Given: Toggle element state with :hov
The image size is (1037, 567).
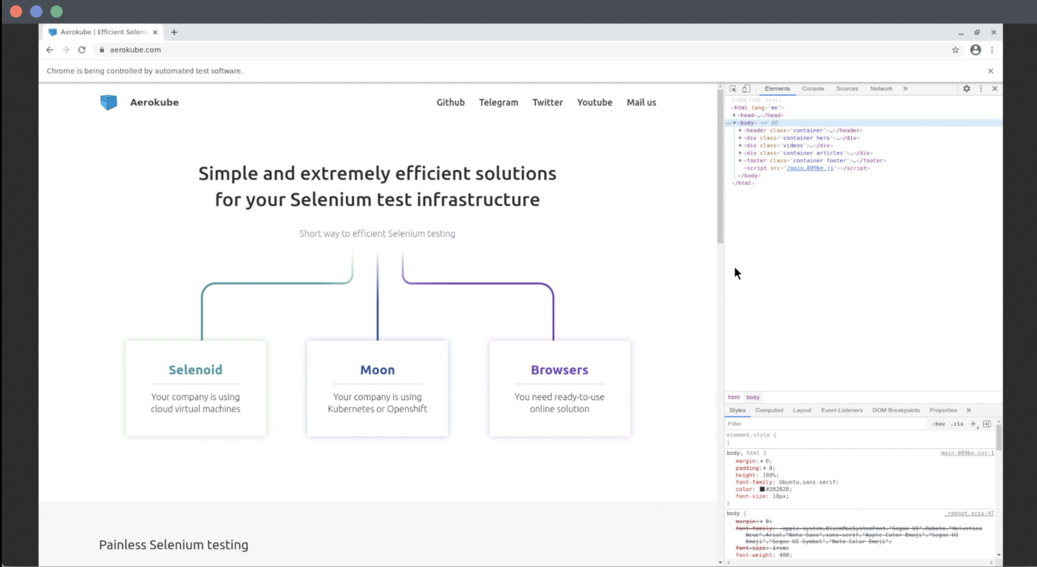Looking at the screenshot, I should pyautogui.click(x=938, y=424).
